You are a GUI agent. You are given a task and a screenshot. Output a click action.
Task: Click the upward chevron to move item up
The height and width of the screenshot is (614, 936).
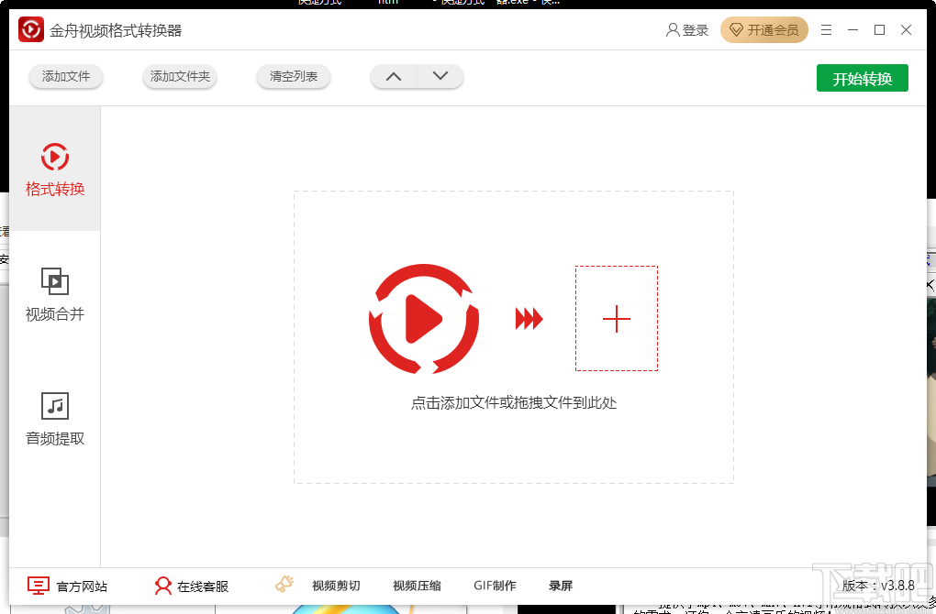[393, 77]
